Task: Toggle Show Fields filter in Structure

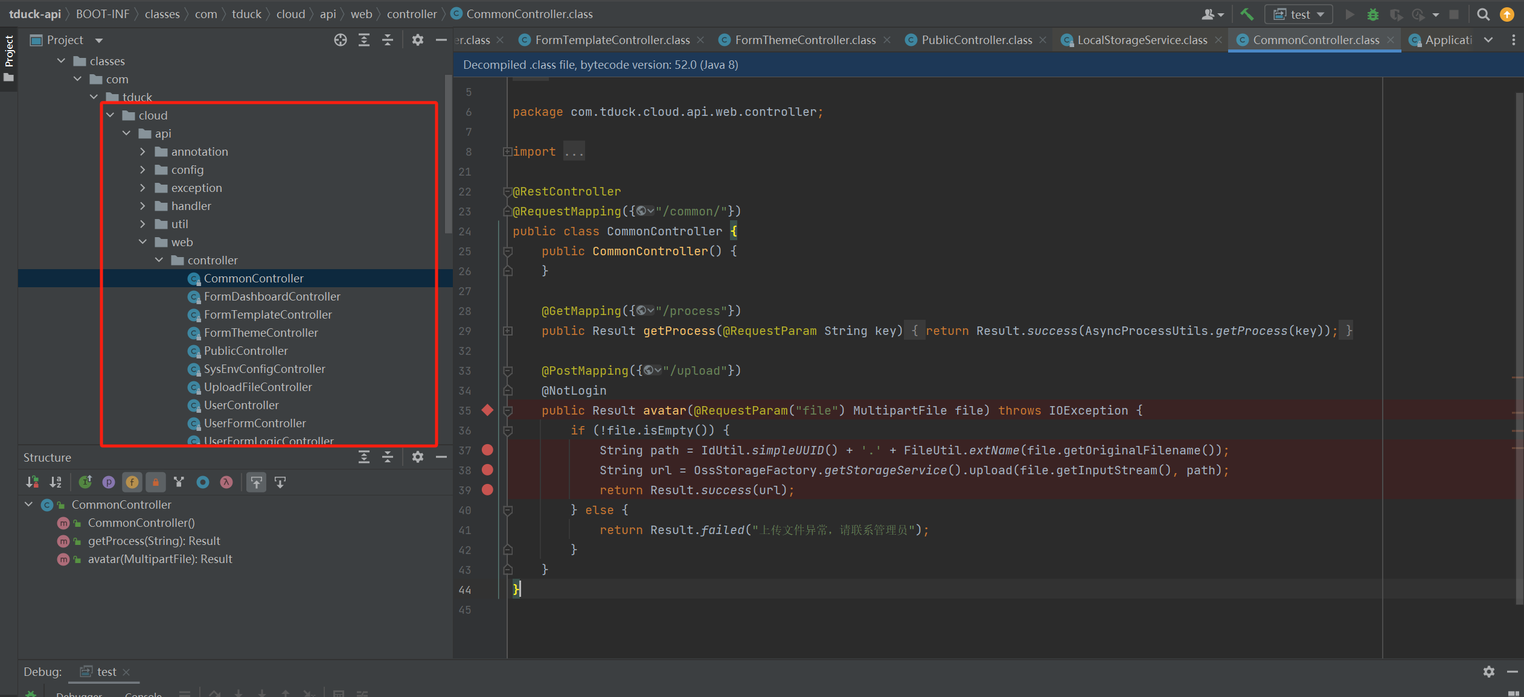Action: click(132, 482)
